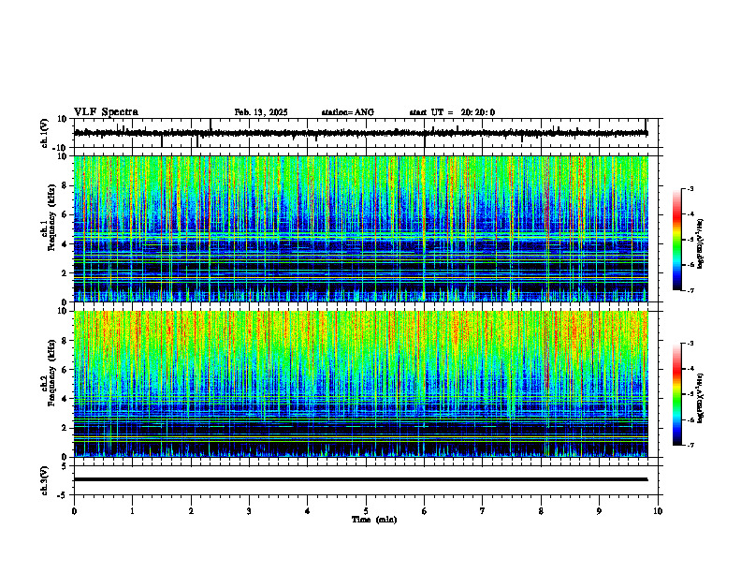Click the 'ch.3(V)' axis label
The image size is (741, 573).
[x=45, y=480]
